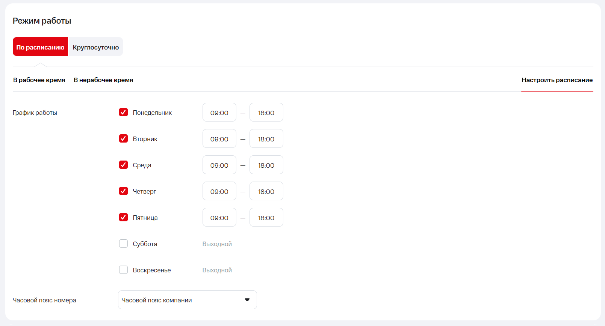This screenshot has height=326, width=605.
Task: Check the Воскресенье checkbox
Action: (123, 270)
